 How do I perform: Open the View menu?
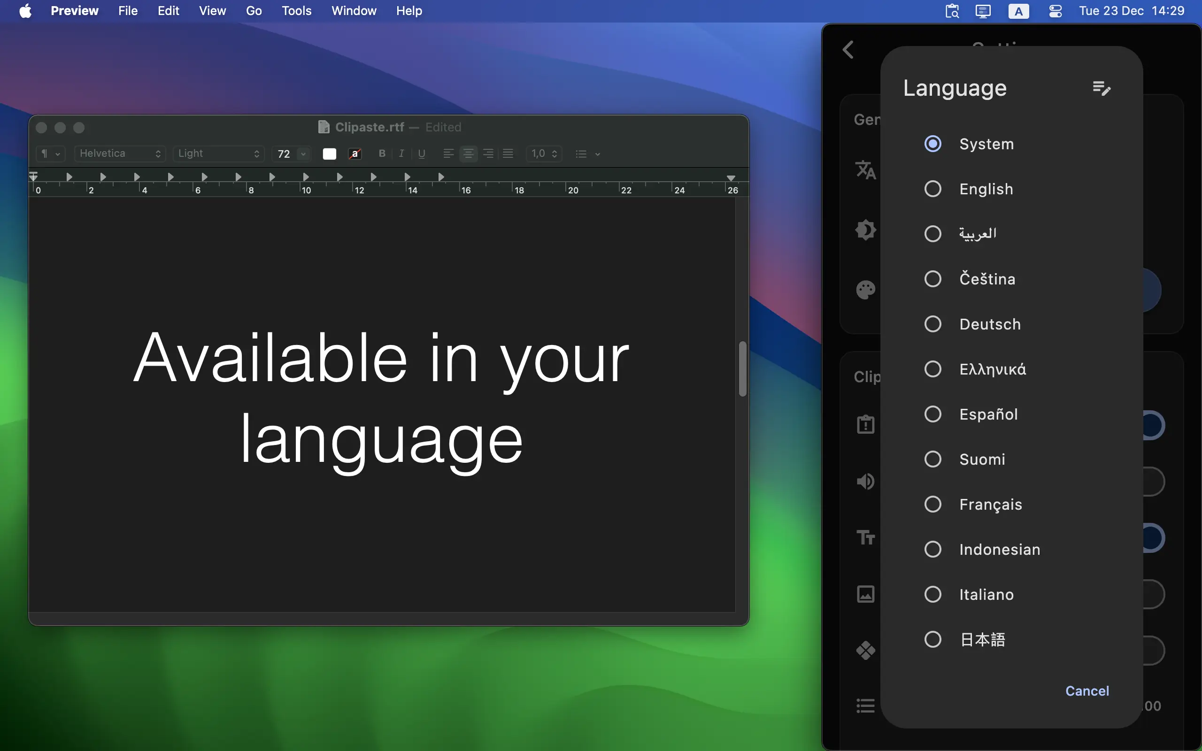212,11
